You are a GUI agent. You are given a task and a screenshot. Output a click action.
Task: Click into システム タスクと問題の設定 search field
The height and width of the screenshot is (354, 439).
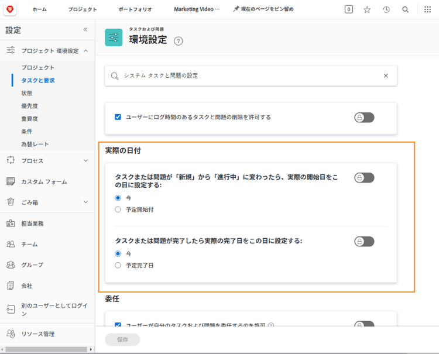[251, 76]
